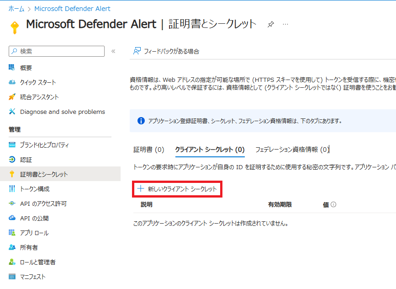Open クイック スタート cloud icon
Screen dimensions: 396x289
coord(12,82)
